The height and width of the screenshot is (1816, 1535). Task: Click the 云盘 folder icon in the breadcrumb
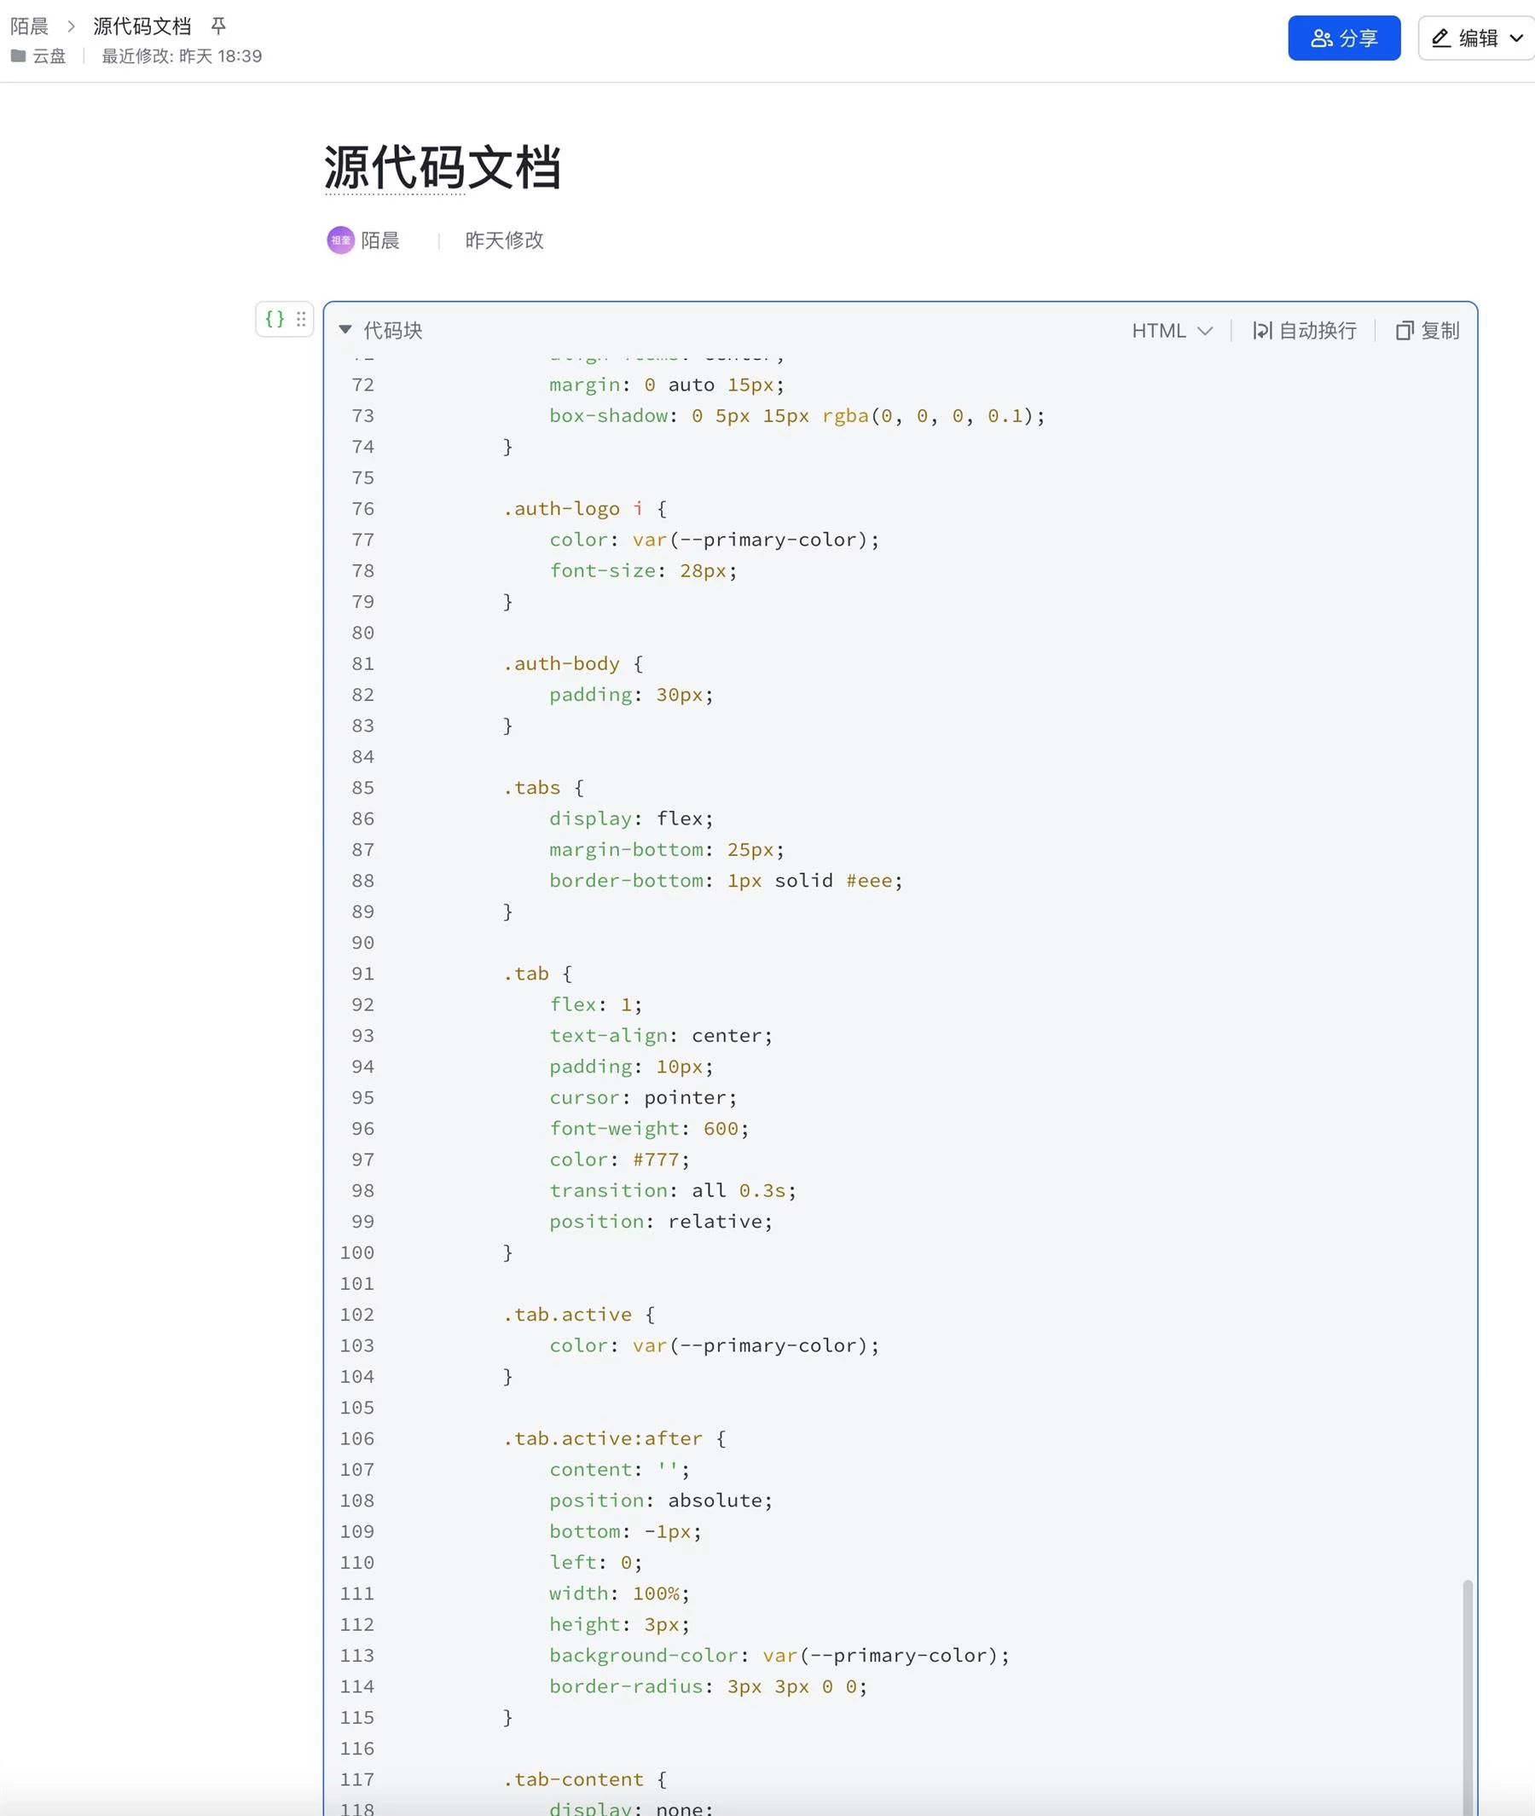click(x=17, y=55)
